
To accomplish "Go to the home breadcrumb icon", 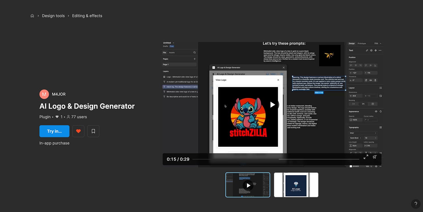I will 32,16.
